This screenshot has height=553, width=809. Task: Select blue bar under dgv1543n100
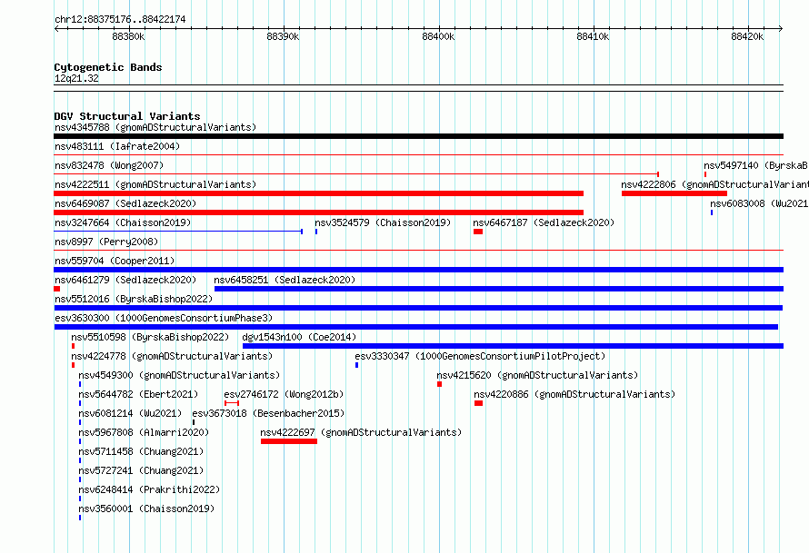[x=513, y=346]
